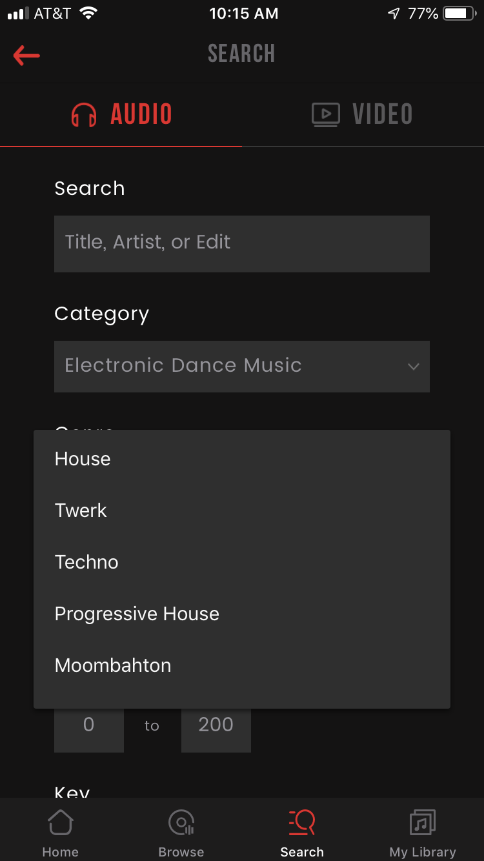Screen dimensions: 484x861
Task: Open Home via the house icon
Action: click(x=60, y=823)
